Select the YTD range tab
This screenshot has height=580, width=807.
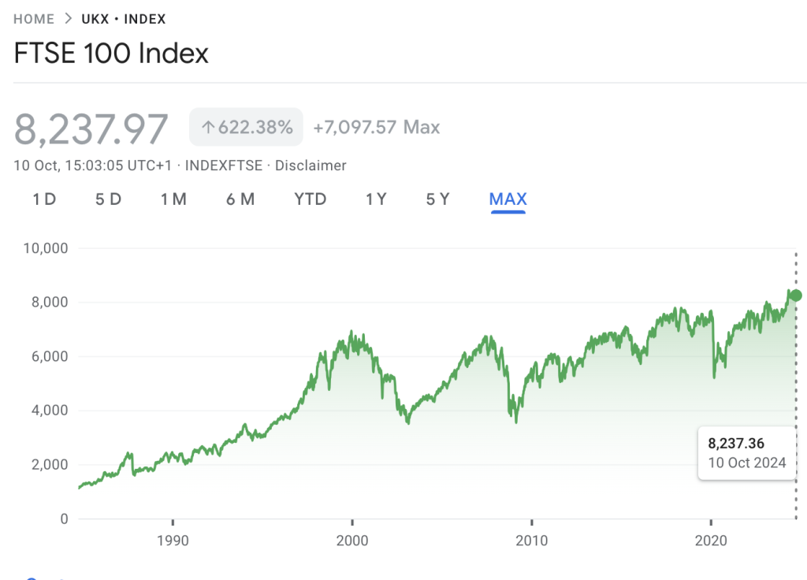(310, 199)
